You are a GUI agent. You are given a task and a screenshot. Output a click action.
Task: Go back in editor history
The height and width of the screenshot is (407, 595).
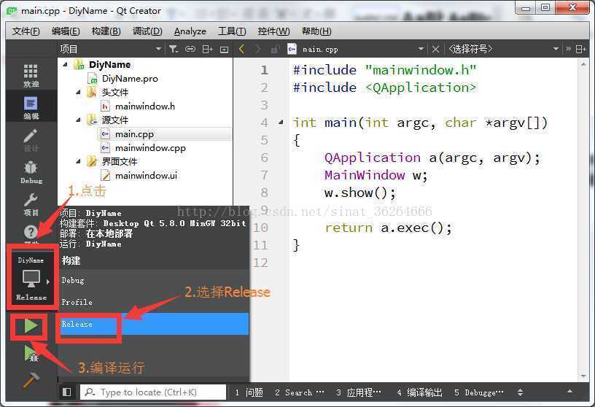pos(242,49)
